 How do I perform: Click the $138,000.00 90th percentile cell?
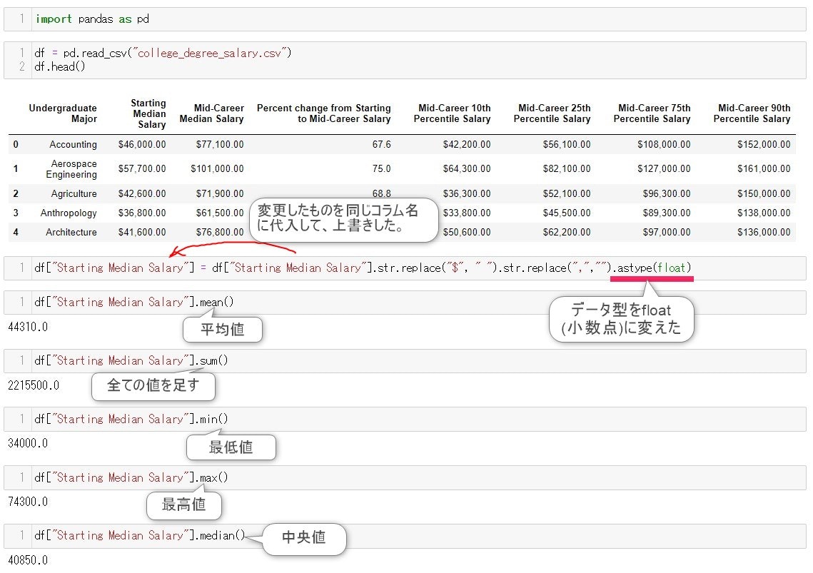coord(764,213)
